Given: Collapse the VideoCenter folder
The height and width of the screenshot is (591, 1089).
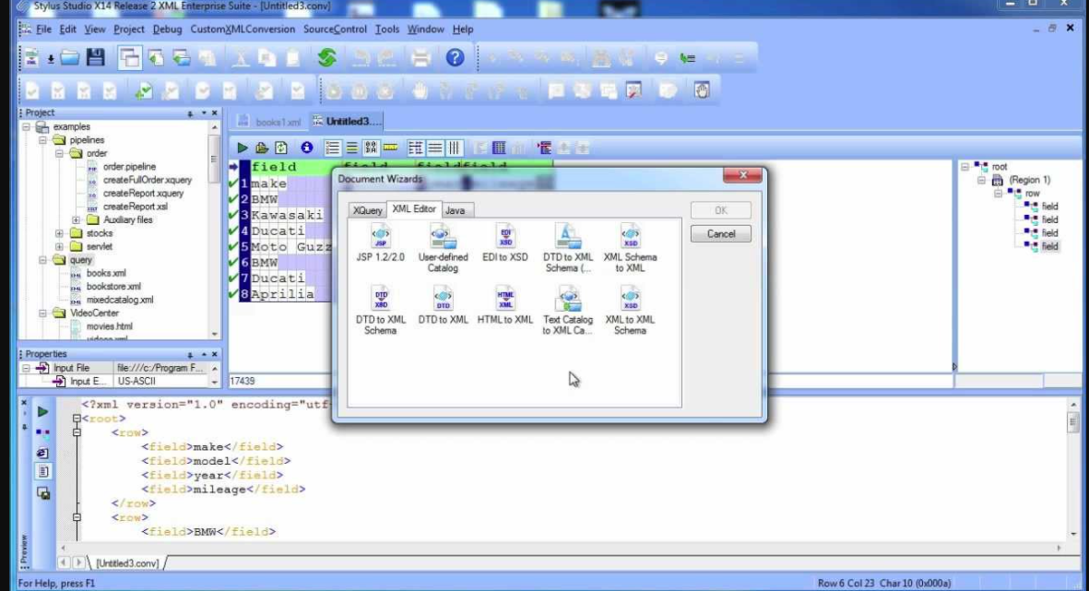Looking at the screenshot, I should pyautogui.click(x=43, y=313).
